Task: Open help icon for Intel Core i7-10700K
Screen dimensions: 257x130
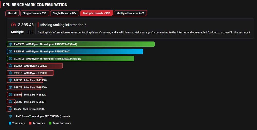Action: point(10,87)
